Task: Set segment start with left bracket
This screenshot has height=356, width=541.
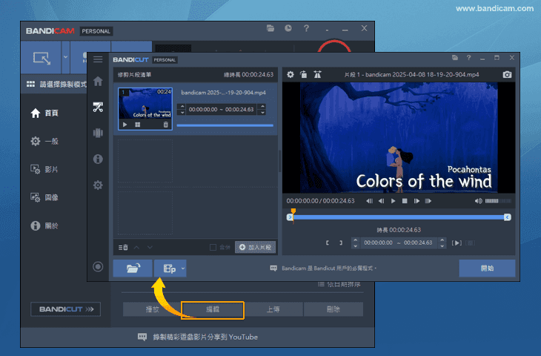Action: click(328, 243)
